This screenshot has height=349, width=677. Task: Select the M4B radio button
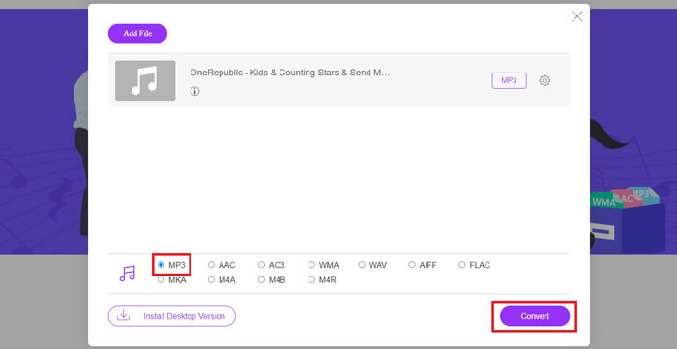261,280
